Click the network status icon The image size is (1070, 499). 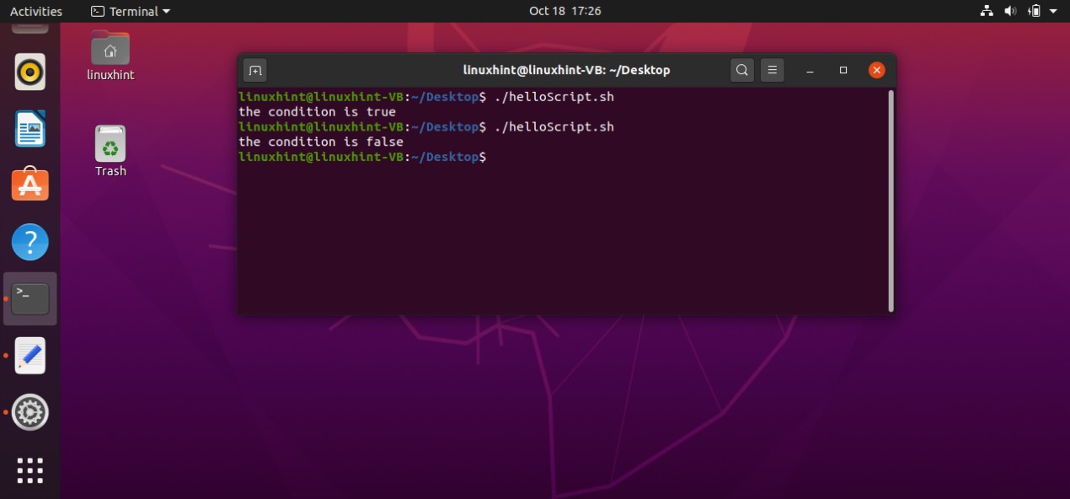point(987,11)
